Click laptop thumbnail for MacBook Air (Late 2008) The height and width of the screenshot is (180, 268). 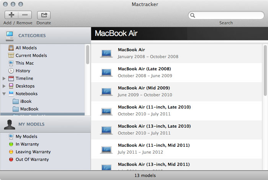[x=106, y=73]
